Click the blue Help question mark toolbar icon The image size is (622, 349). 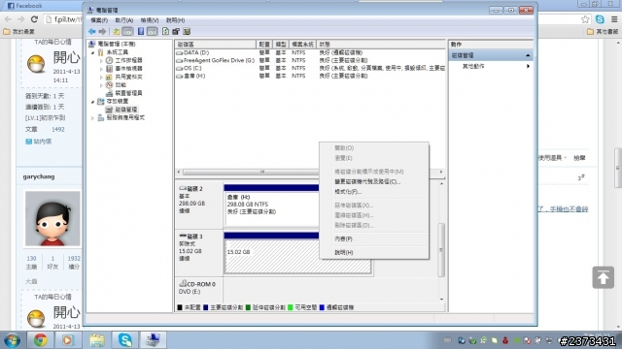point(141,31)
